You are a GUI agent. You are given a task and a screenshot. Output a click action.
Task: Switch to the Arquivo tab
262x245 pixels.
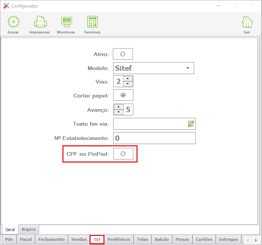pos(29,229)
